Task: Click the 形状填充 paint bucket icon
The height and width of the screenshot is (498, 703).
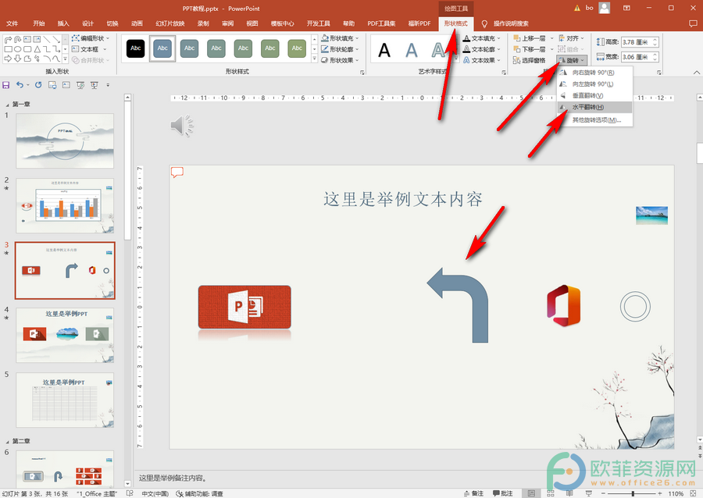Action: [325, 38]
